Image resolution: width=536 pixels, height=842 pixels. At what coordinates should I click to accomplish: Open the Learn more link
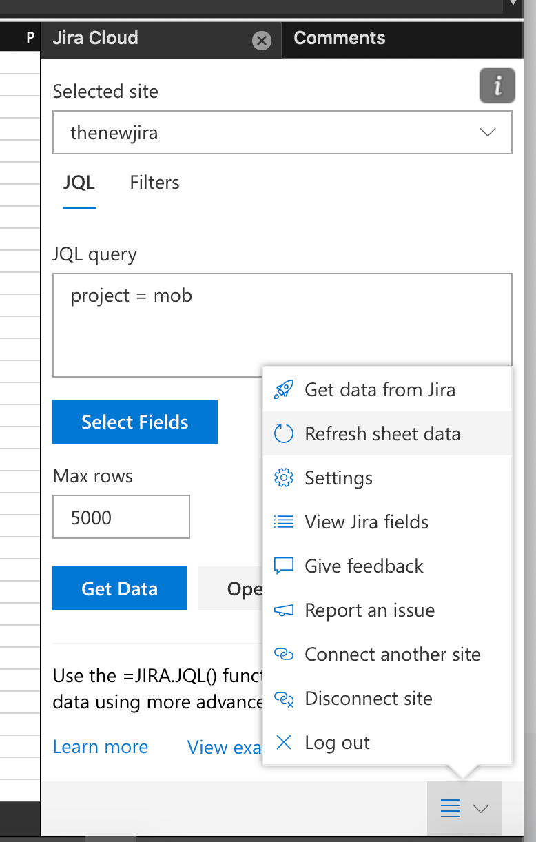[100, 746]
